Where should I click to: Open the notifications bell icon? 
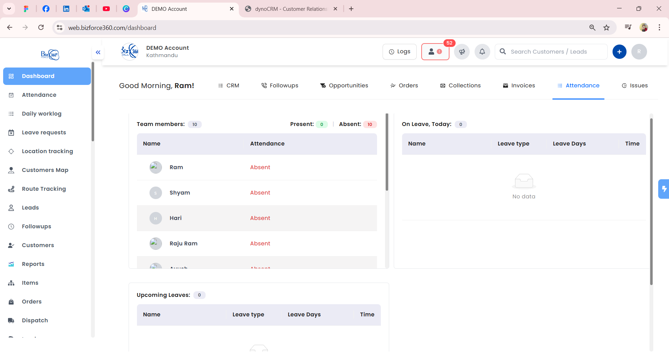pos(482,52)
